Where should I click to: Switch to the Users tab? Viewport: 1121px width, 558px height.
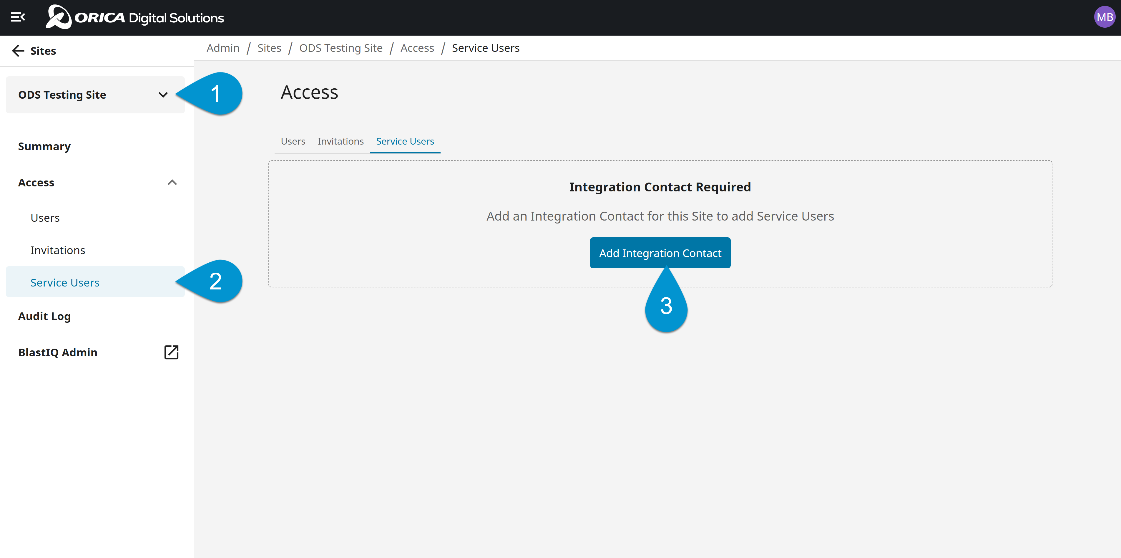point(293,141)
